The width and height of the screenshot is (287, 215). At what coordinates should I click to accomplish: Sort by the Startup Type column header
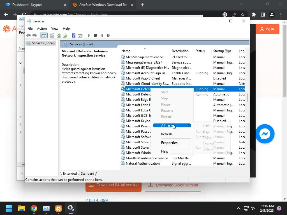(x=224, y=51)
